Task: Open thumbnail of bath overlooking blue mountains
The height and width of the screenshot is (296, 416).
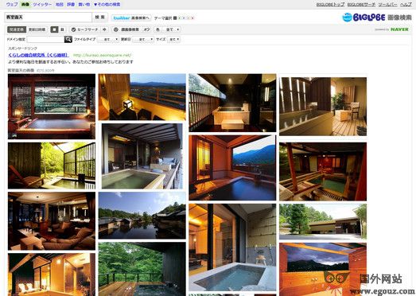Action: pyautogui.click(x=232, y=168)
